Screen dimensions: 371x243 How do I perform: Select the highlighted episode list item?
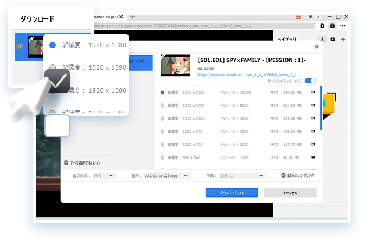click(141, 63)
